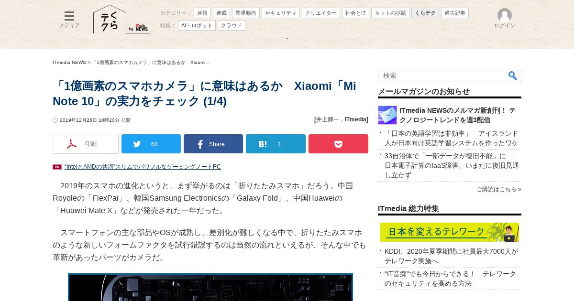This screenshot has width=574, height=301.
Task: Open IT音痴でも今日からできる telework article
Action: click(x=451, y=279)
